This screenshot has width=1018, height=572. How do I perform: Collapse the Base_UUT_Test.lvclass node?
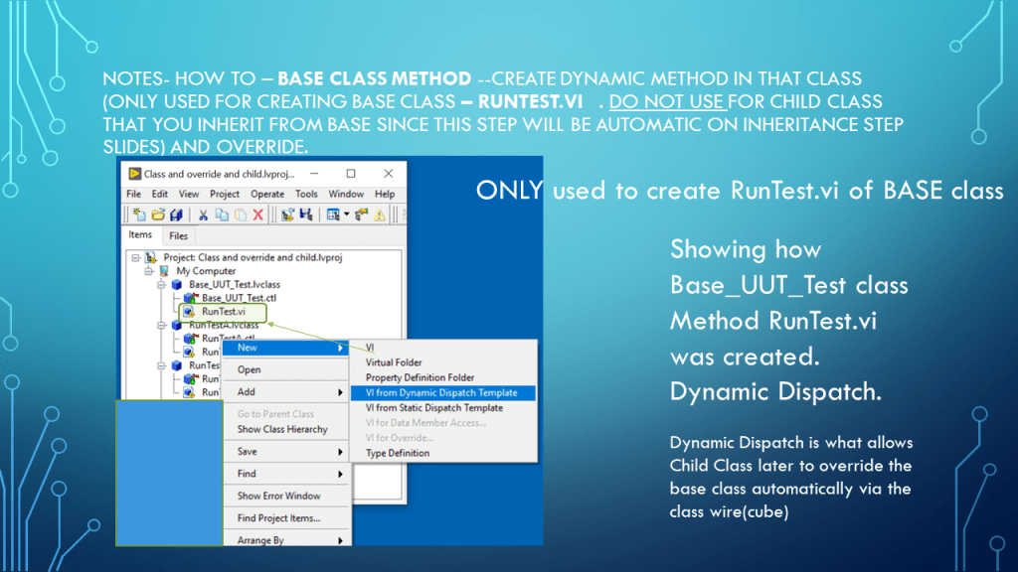[162, 285]
